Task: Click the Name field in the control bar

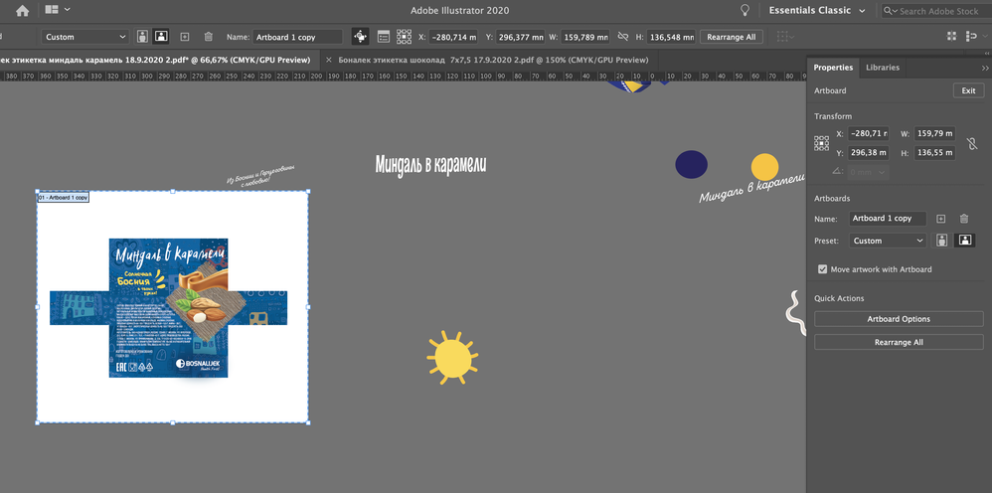Action: pyautogui.click(x=297, y=37)
